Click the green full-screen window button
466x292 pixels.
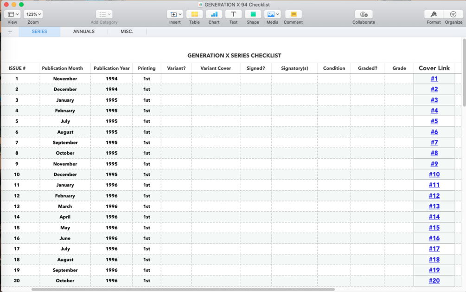point(21,5)
